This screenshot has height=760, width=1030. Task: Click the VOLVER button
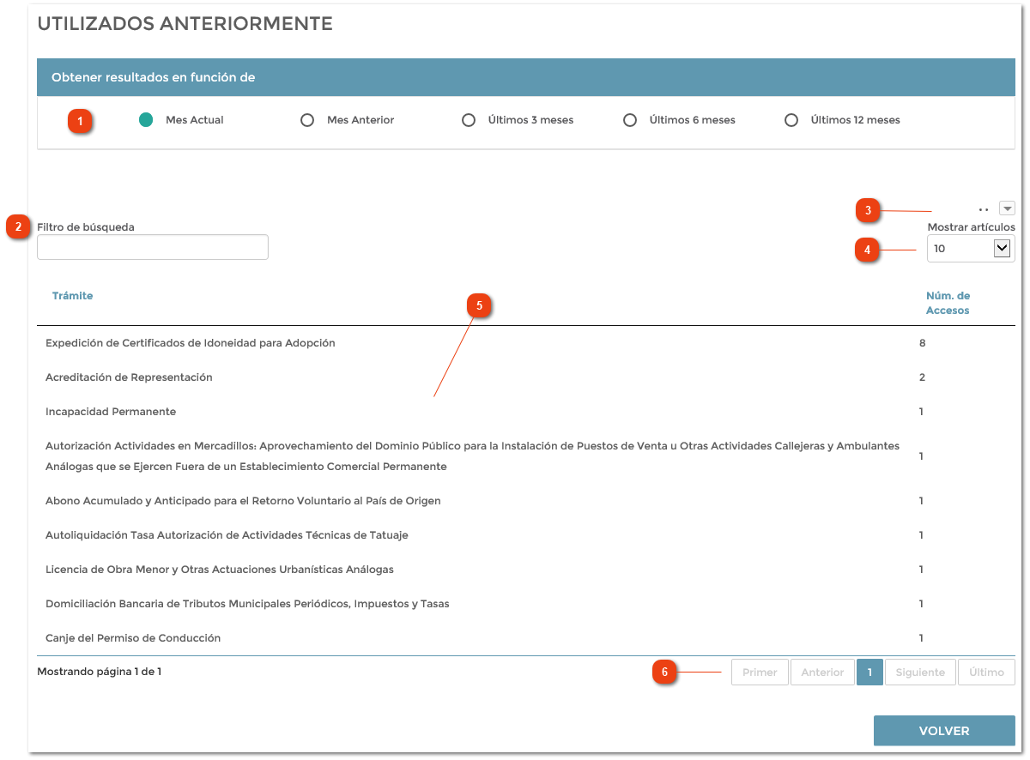tap(943, 730)
